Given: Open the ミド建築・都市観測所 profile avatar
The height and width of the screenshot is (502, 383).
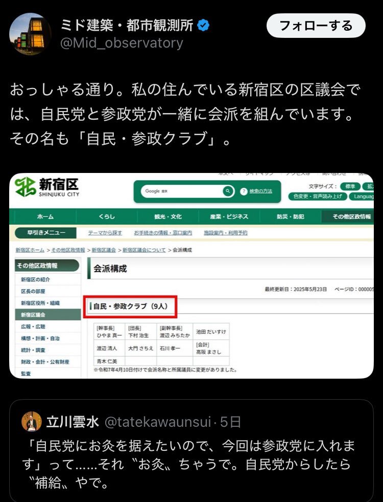Looking at the screenshot, I should click(30, 34).
